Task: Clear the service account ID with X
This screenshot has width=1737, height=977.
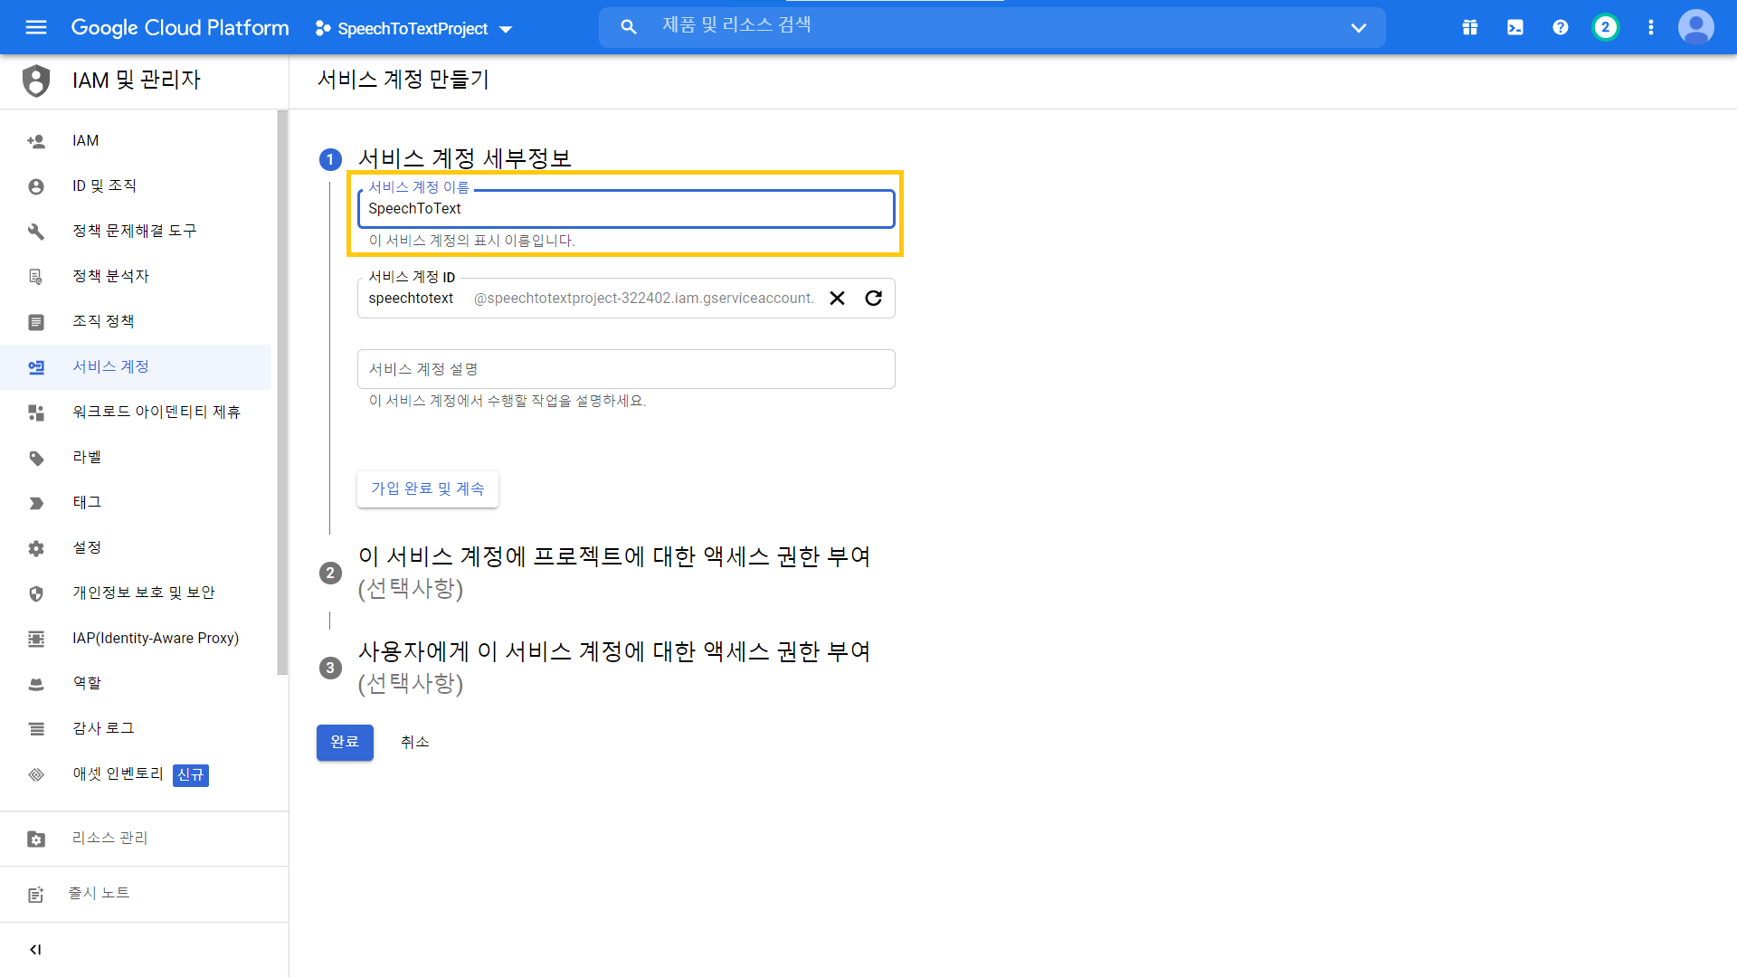Action: coord(837,299)
